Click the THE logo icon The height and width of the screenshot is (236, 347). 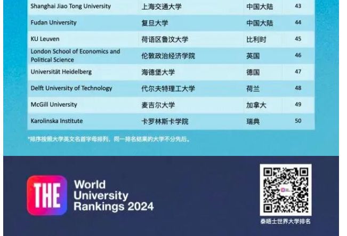click(47, 195)
